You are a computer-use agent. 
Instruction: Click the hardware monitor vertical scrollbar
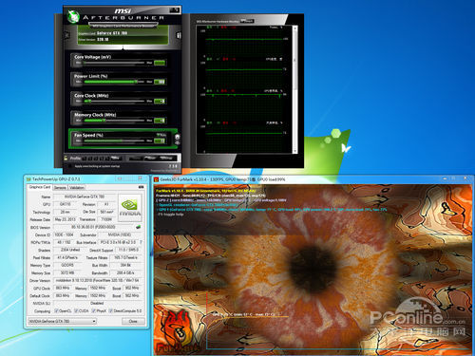click(x=294, y=90)
